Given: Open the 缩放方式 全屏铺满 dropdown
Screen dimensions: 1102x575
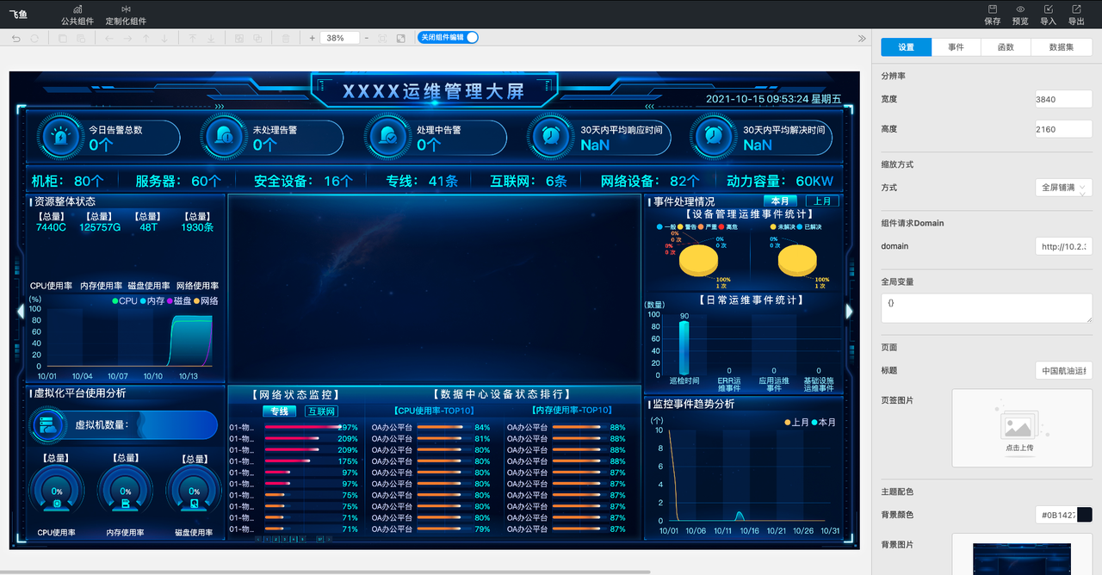Looking at the screenshot, I should point(1064,187).
